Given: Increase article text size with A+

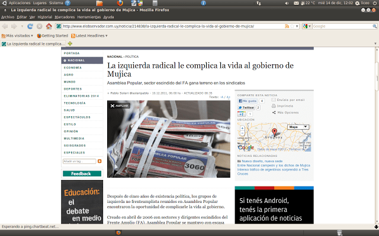Looking at the screenshot, I should [x=229, y=96].
